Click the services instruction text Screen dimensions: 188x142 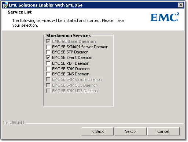68,23
